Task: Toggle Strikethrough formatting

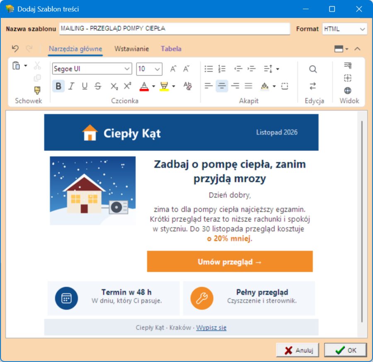Action: tap(98, 86)
